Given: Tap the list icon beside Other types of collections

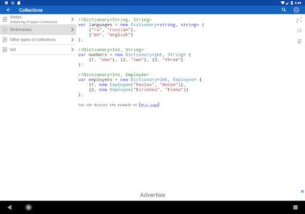Looking at the screenshot, I should pyautogui.click(x=5, y=40).
